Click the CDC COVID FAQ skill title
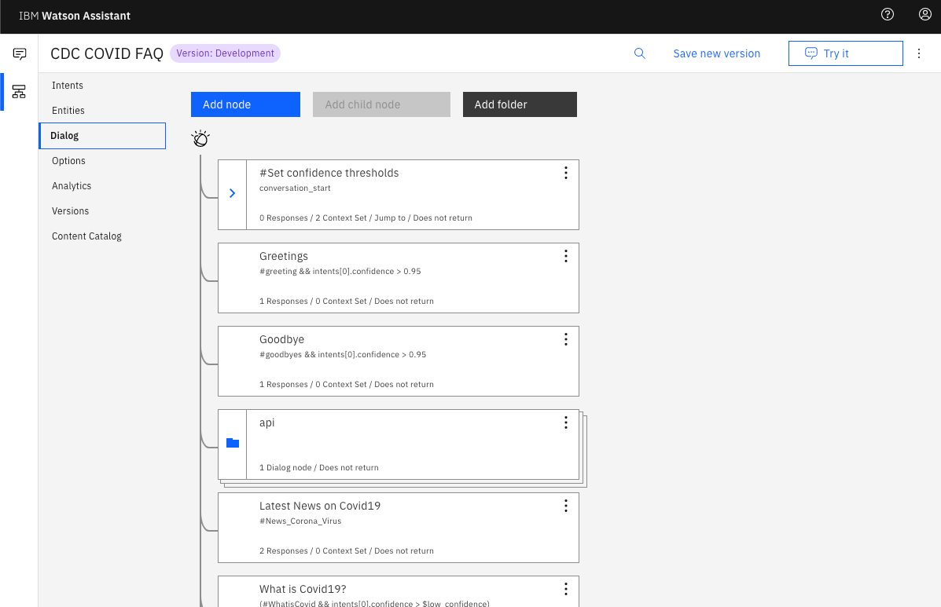Image resolution: width=941 pixels, height=607 pixels. point(107,53)
